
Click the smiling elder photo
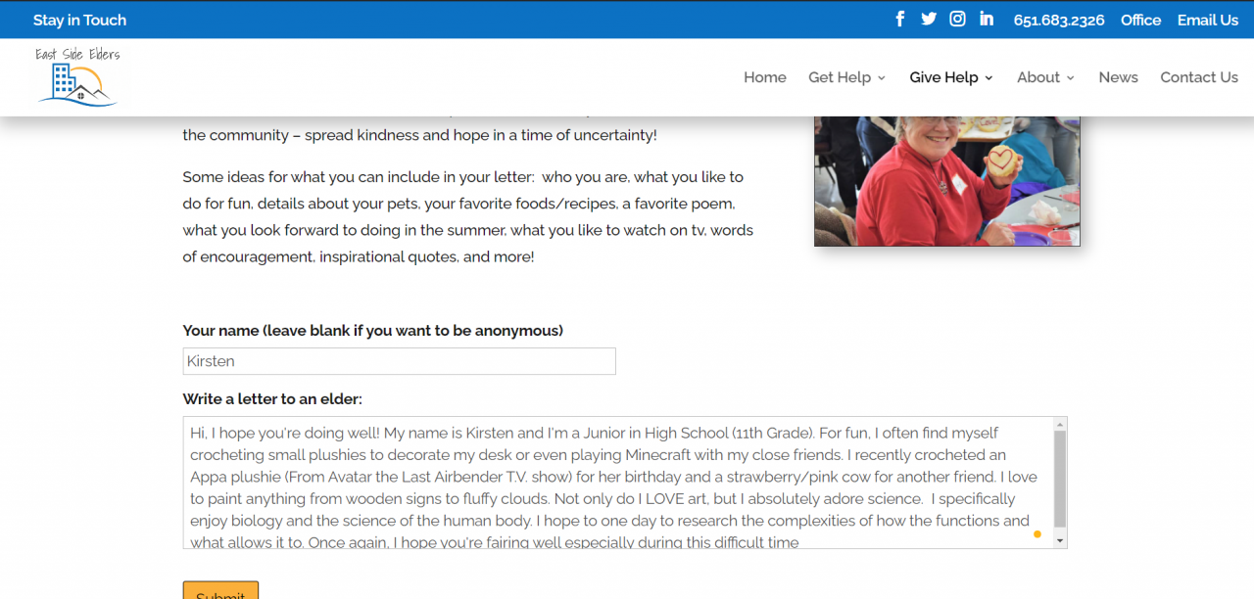pos(946,180)
